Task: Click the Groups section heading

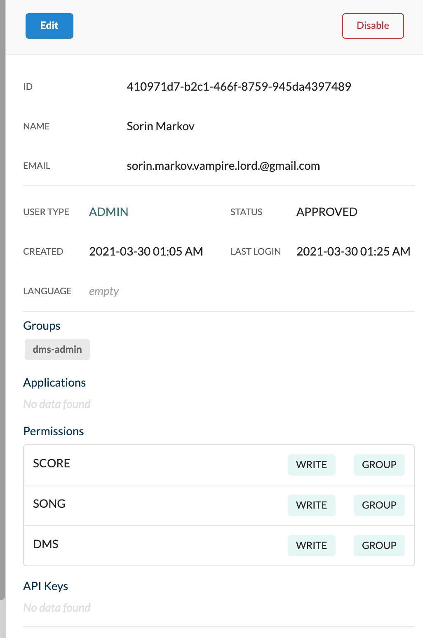Action: tap(42, 326)
